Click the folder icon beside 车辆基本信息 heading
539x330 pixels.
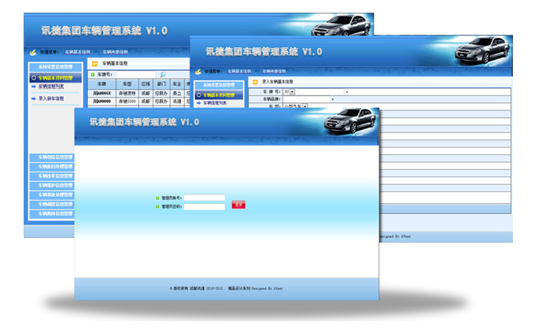point(94,63)
